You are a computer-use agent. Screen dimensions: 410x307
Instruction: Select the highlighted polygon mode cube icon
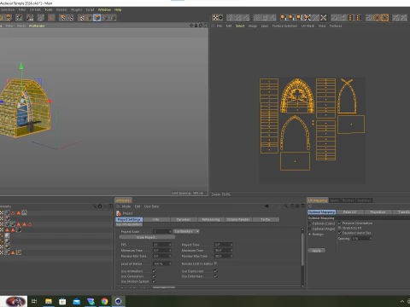(97, 18)
